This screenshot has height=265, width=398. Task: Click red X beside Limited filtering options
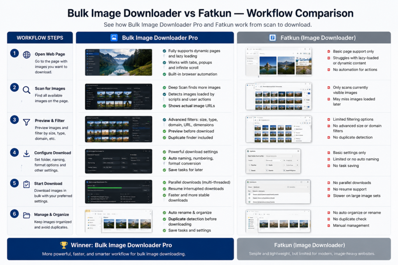click(x=329, y=120)
